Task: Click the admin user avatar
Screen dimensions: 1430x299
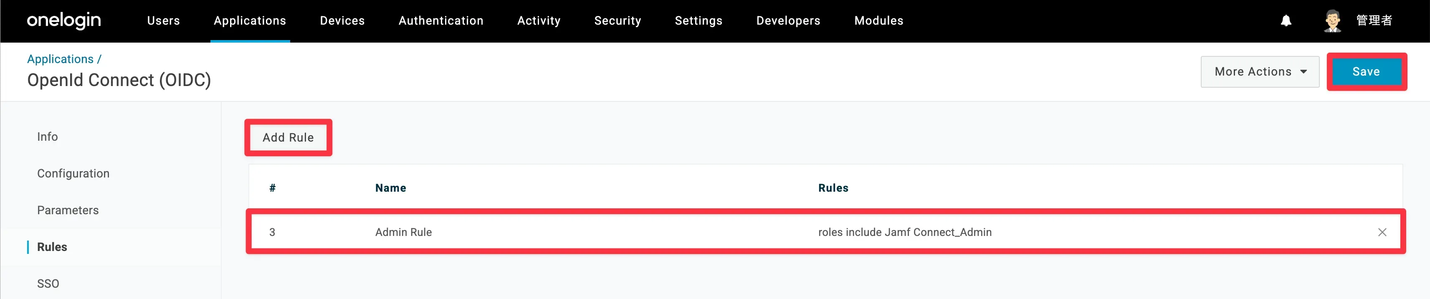Action: point(1332,20)
